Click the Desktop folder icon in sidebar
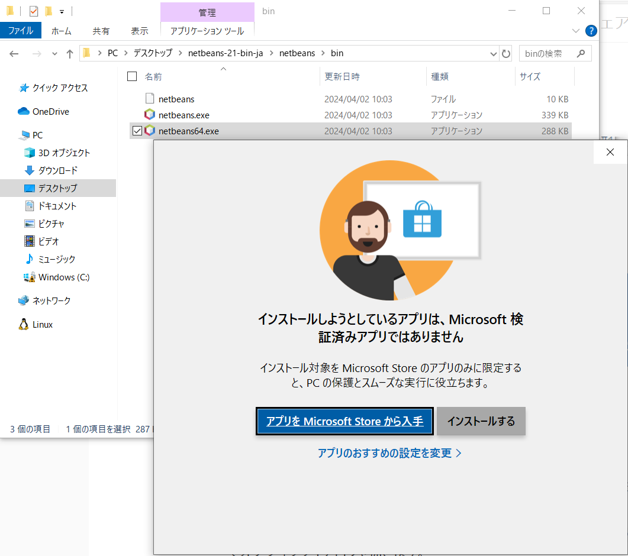The width and height of the screenshot is (628, 556). point(29,188)
